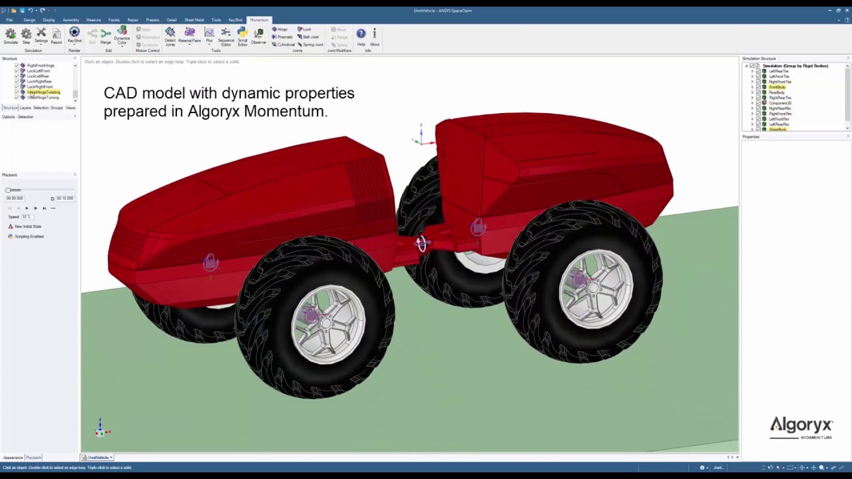
Task: Add a Lock joint
Action: [x=304, y=29]
